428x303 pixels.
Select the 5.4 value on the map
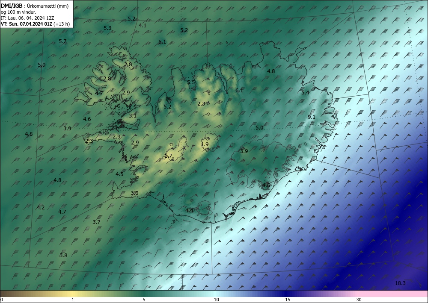tap(305, 92)
